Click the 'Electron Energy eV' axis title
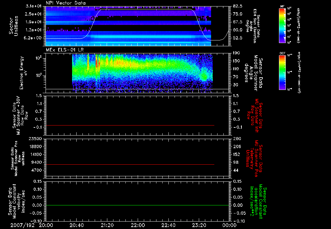Image resolution: width=331 pixels, height=229 pixels. coord(24,73)
